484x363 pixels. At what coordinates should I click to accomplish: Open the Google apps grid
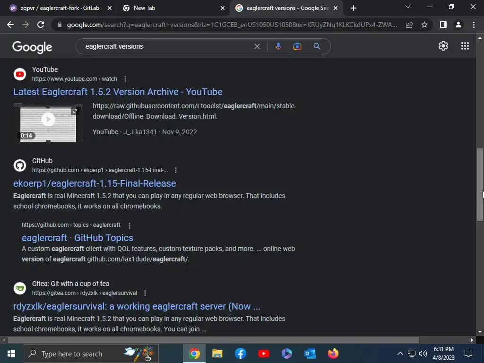click(465, 46)
